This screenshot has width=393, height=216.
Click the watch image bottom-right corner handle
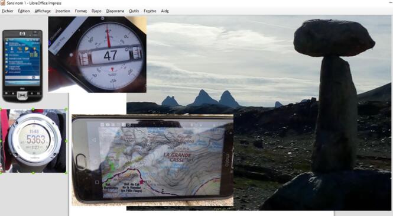click(x=66, y=173)
